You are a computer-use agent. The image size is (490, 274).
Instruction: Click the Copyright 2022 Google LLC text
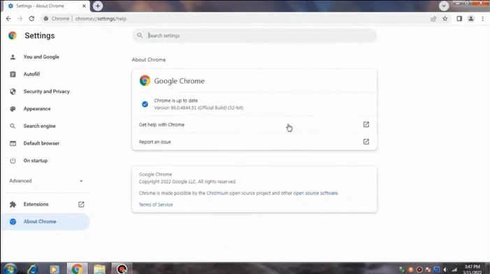[x=187, y=182]
